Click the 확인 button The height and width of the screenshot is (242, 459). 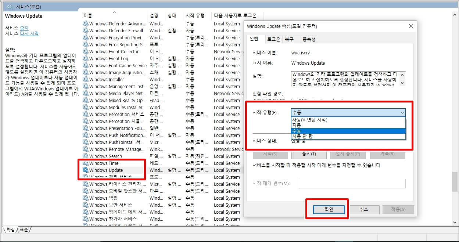[x=329, y=209]
